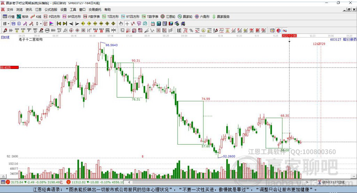Screen dimensions: 357x193
Task: Select the percent % tool
Action: pyautogui.click(x=191, y=31)
